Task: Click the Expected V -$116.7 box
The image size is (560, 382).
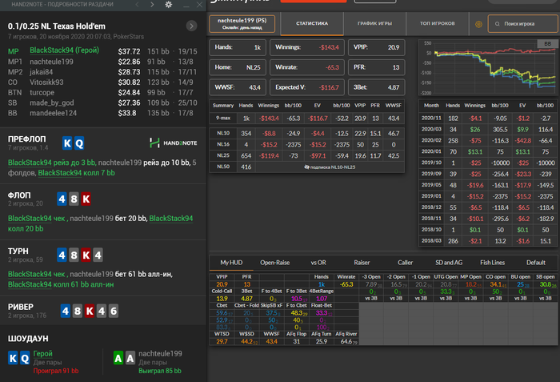Action: tap(307, 87)
